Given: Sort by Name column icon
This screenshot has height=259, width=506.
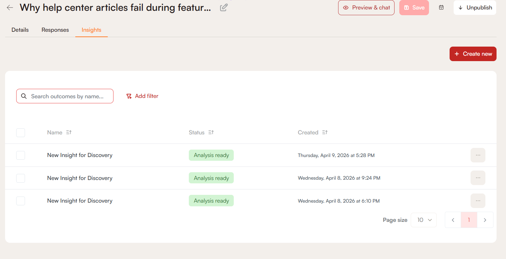Looking at the screenshot, I should [69, 132].
